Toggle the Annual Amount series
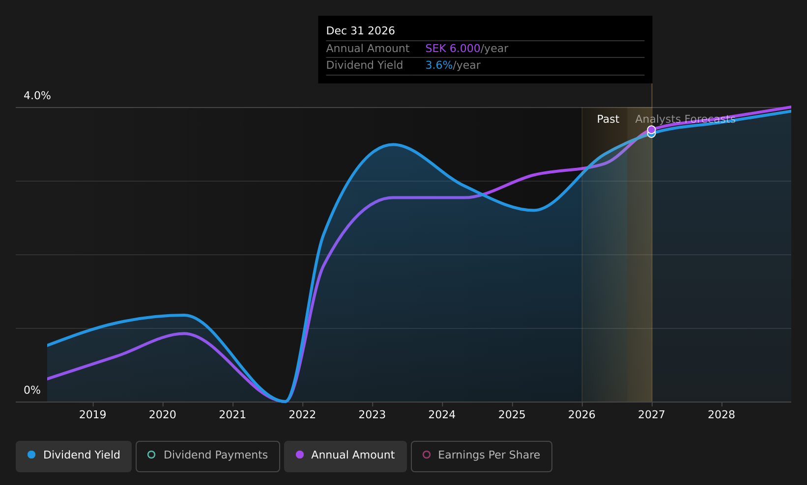The image size is (807, 485). coord(346,457)
